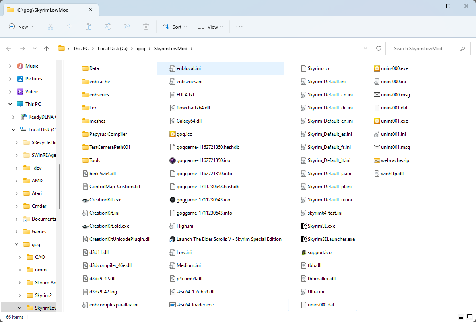Click gog in the address breadcrumb

click(x=141, y=48)
